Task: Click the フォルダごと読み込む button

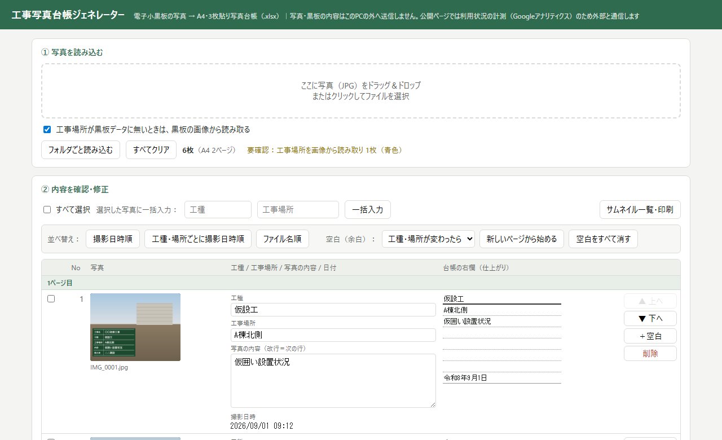Action: (81, 150)
